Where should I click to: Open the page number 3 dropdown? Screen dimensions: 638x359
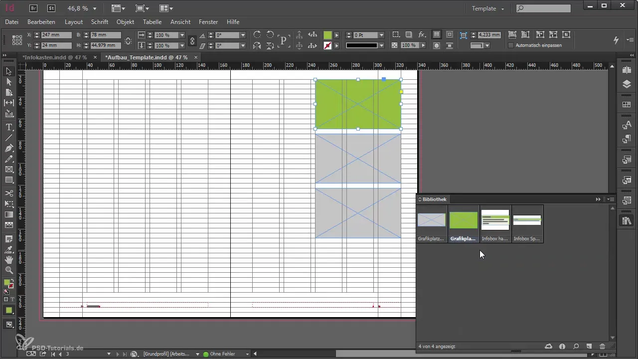click(x=109, y=354)
